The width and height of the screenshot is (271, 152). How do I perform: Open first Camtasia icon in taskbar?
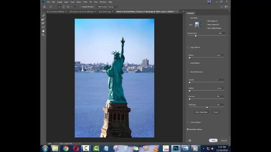86,148
